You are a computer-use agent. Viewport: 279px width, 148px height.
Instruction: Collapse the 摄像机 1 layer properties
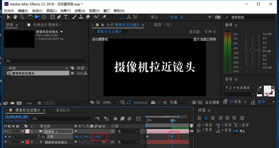[x=23, y=131]
